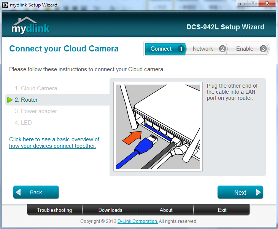Open the Troubleshooting menu item

pyautogui.click(x=54, y=210)
